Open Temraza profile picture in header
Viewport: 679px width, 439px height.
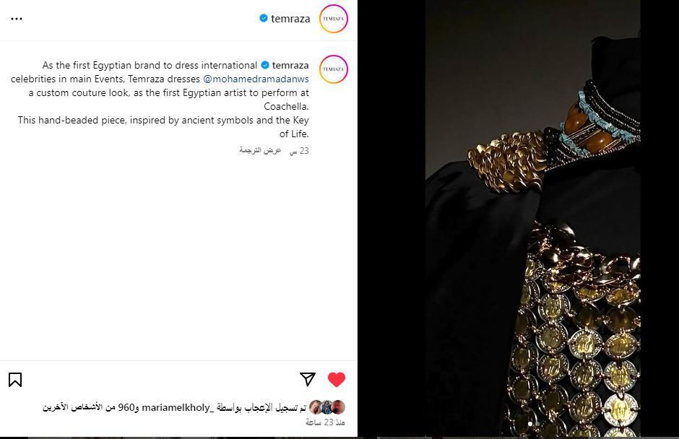click(x=334, y=19)
